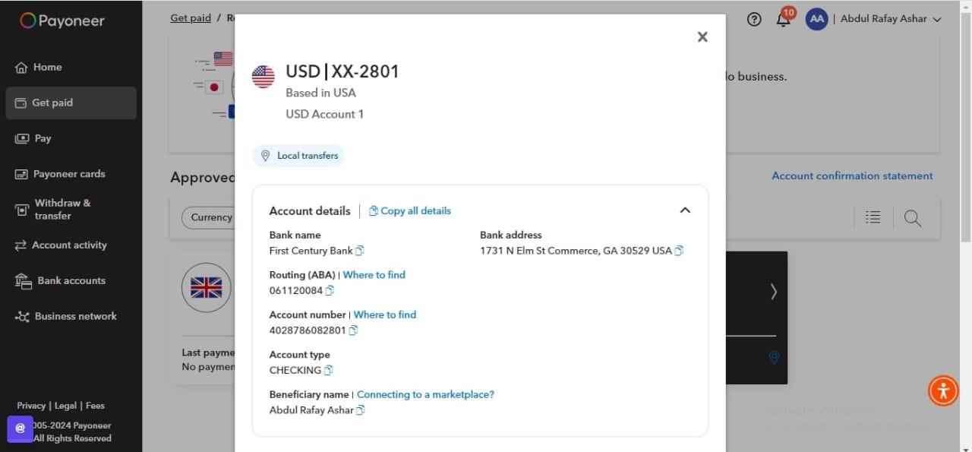Image resolution: width=972 pixels, height=452 pixels.
Task: Click the purple @ chat button
Action: 21,428
